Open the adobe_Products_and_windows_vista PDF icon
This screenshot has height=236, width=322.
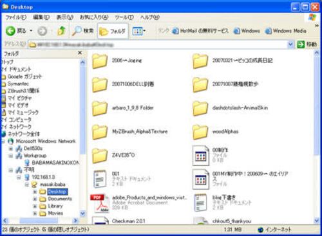[x=100, y=203]
